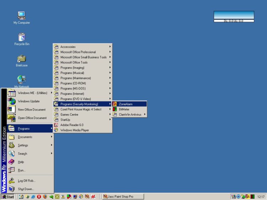Viewport: 267px width, 200px height.
Task: Switch to Jasc Paint Shop Pro taskbar button
Action: pyautogui.click(x=123, y=196)
